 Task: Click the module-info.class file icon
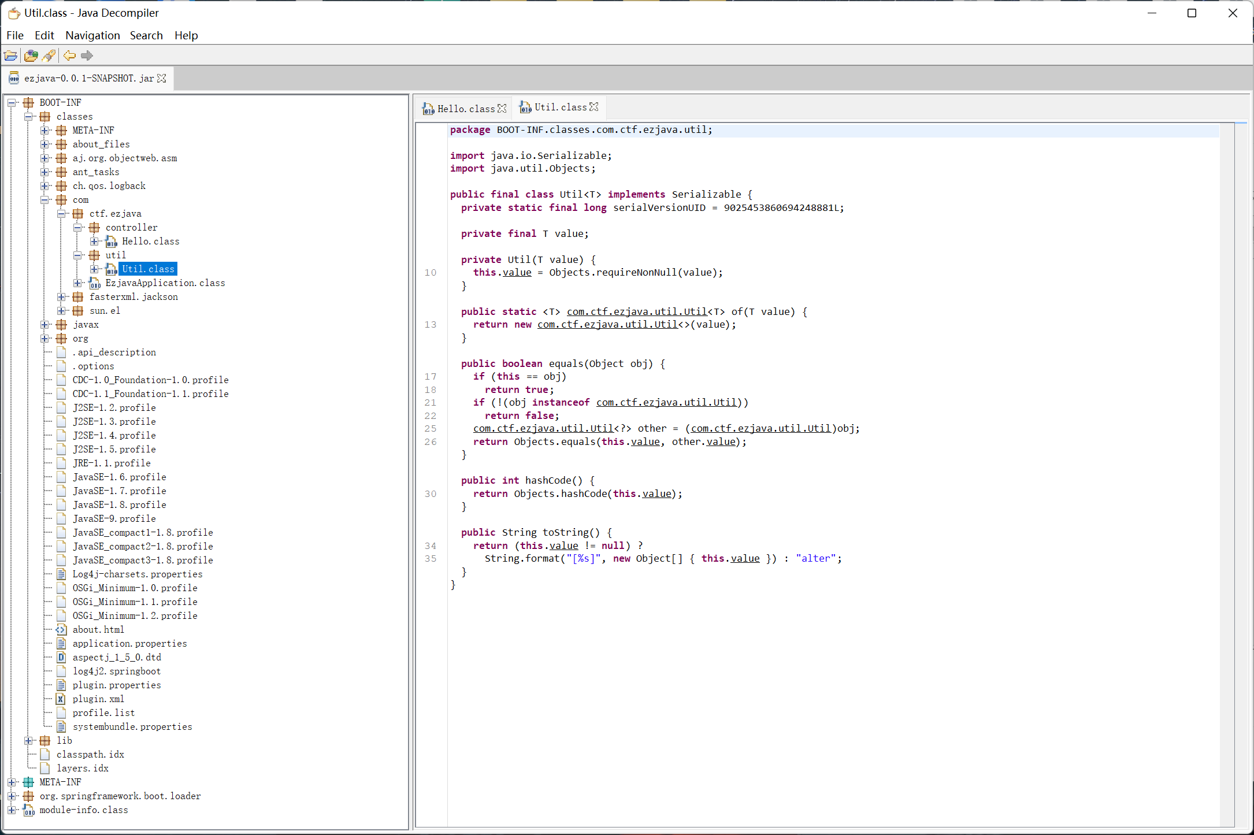[x=28, y=810]
